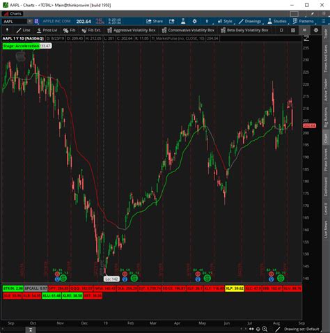Open the Studies menu
The height and width of the screenshot is (333, 330).
[x=277, y=22]
